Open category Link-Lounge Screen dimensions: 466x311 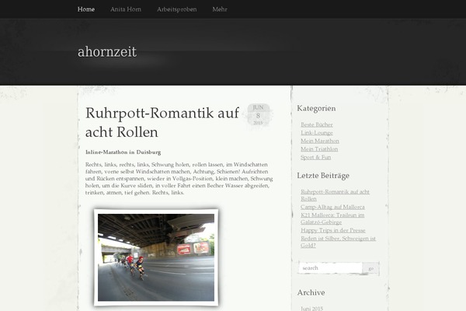pyautogui.click(x=317, y=133)
